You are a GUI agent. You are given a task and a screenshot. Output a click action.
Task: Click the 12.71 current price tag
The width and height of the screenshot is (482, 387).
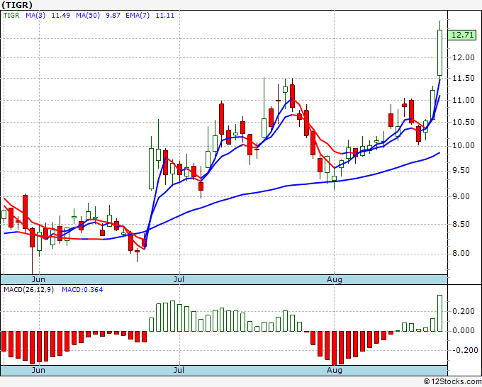(462, 35)
